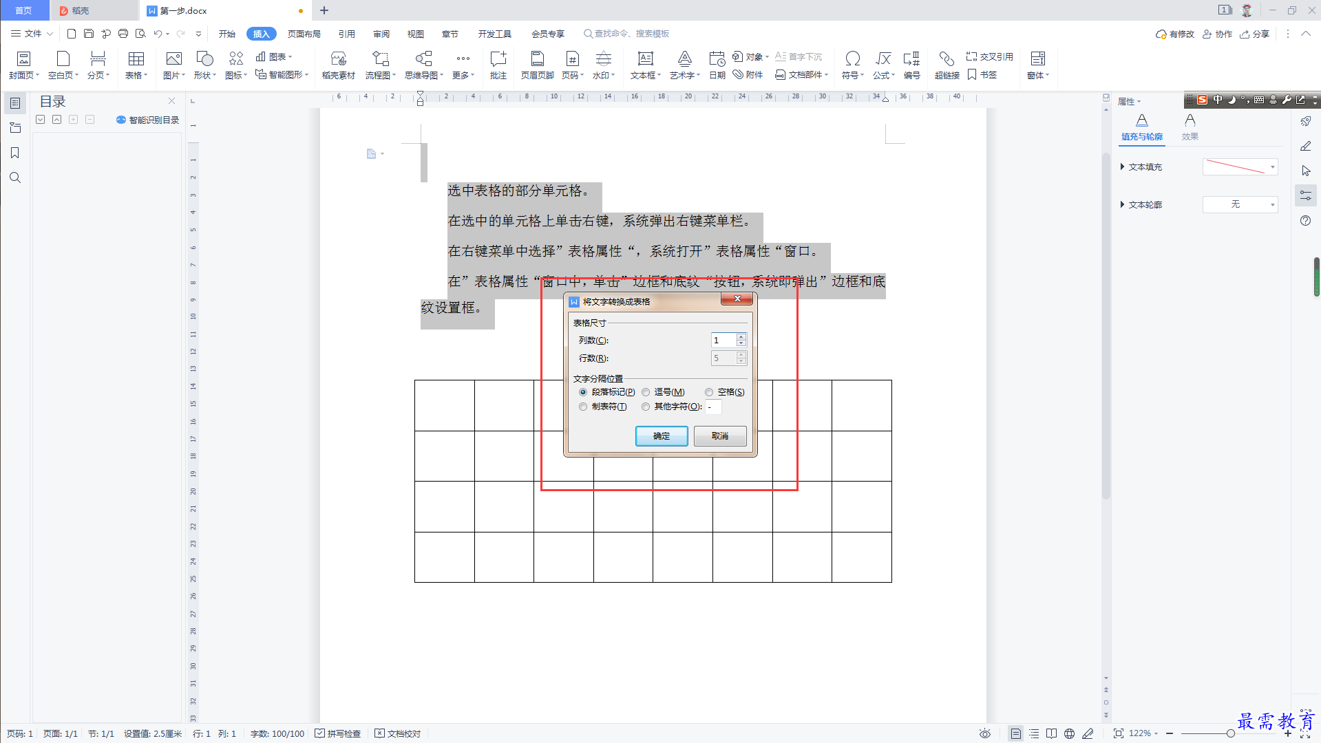Open the help icon in right sidebar
The width and height of the screenshot is (1321, 743).
pos(1305,221)
